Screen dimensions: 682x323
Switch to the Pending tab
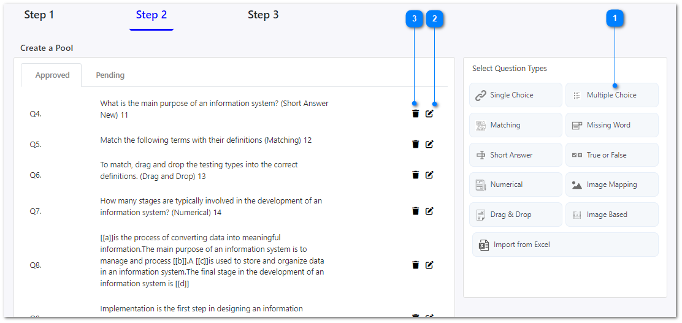110,75
